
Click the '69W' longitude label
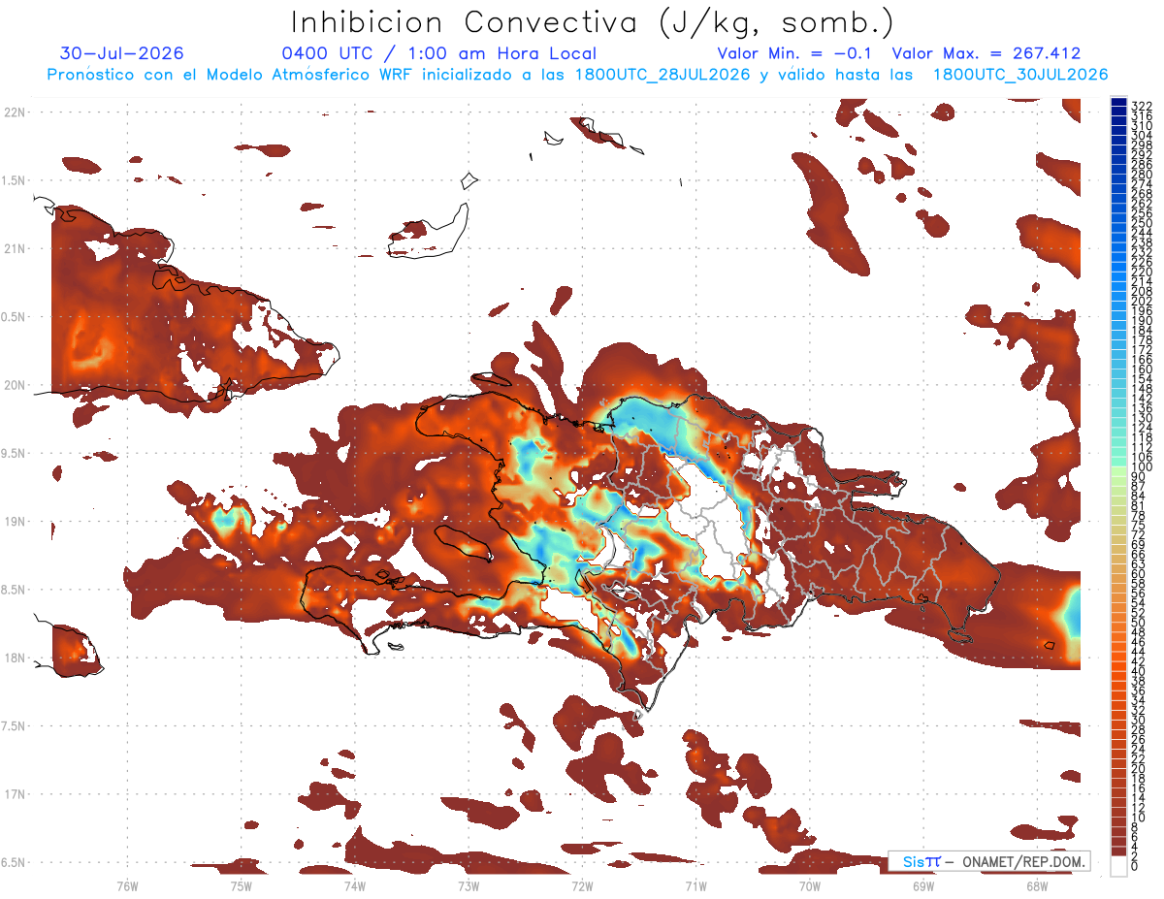coord(922,885)
